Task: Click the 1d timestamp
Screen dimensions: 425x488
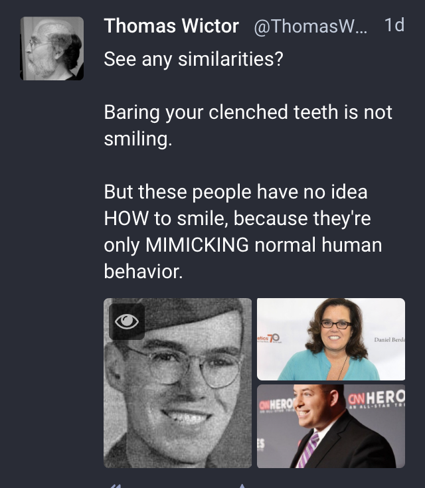Action: [x=394, y=25]
